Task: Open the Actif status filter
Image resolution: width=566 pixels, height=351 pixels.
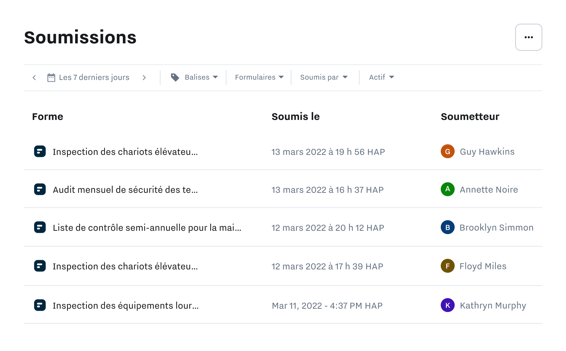Action: coord(381,77)
